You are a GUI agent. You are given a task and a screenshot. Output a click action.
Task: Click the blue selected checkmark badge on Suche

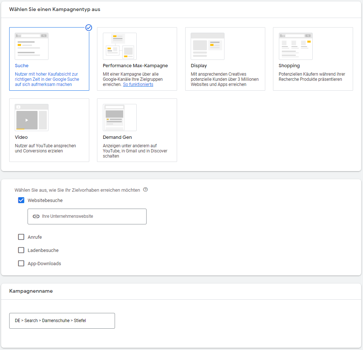pyautogui.click(x=89, y=28)
